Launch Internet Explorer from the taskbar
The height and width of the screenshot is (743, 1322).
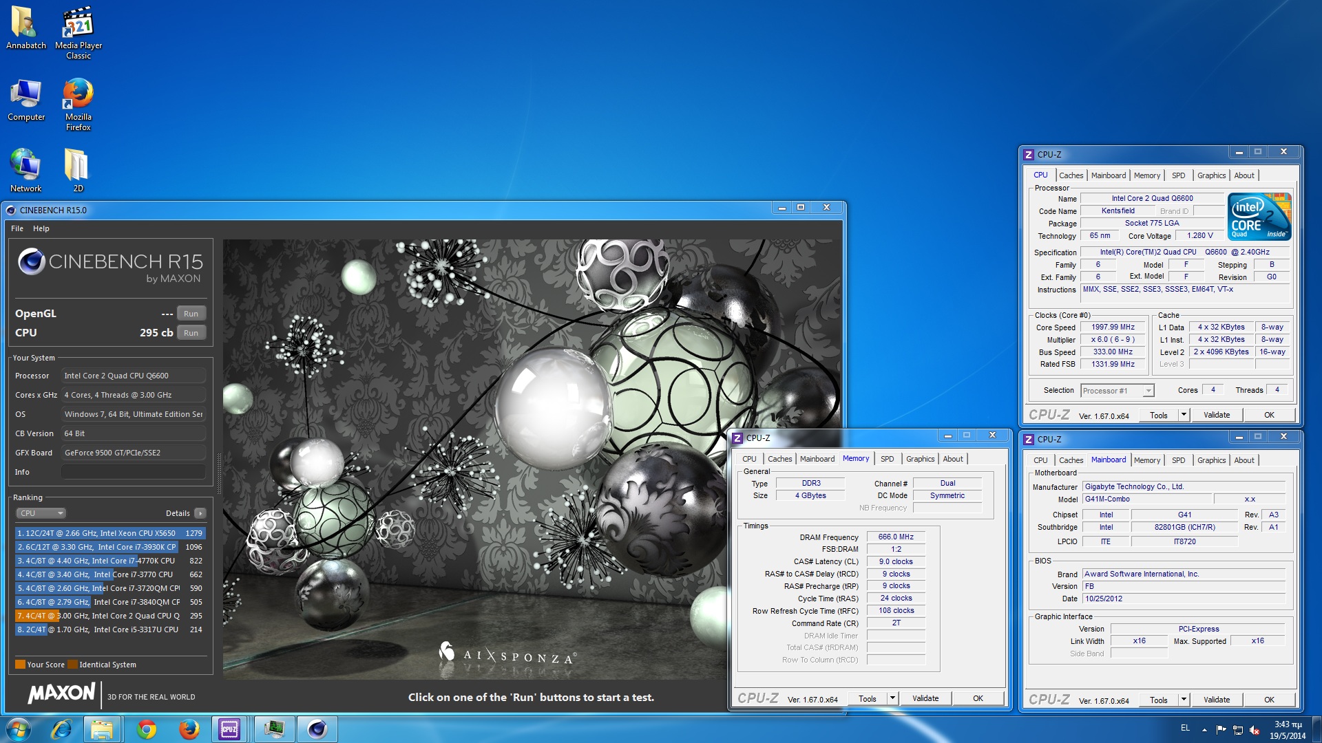(x=62, y=729)
